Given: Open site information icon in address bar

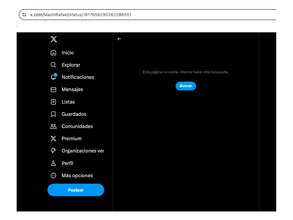Looking at the screenshot, I should 24,14.
